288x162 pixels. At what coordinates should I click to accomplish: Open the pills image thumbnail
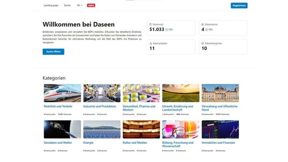[141, 93]
